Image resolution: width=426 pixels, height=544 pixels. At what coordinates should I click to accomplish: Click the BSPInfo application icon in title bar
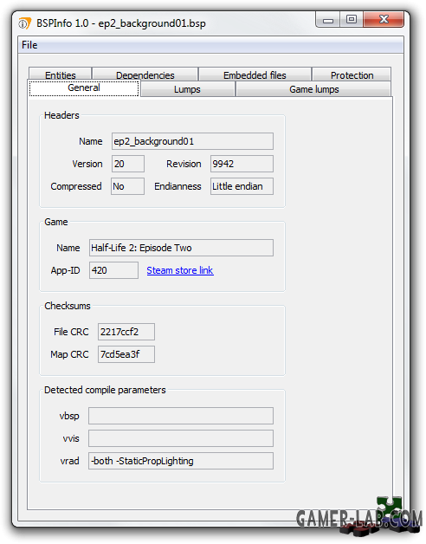[25, 23]
